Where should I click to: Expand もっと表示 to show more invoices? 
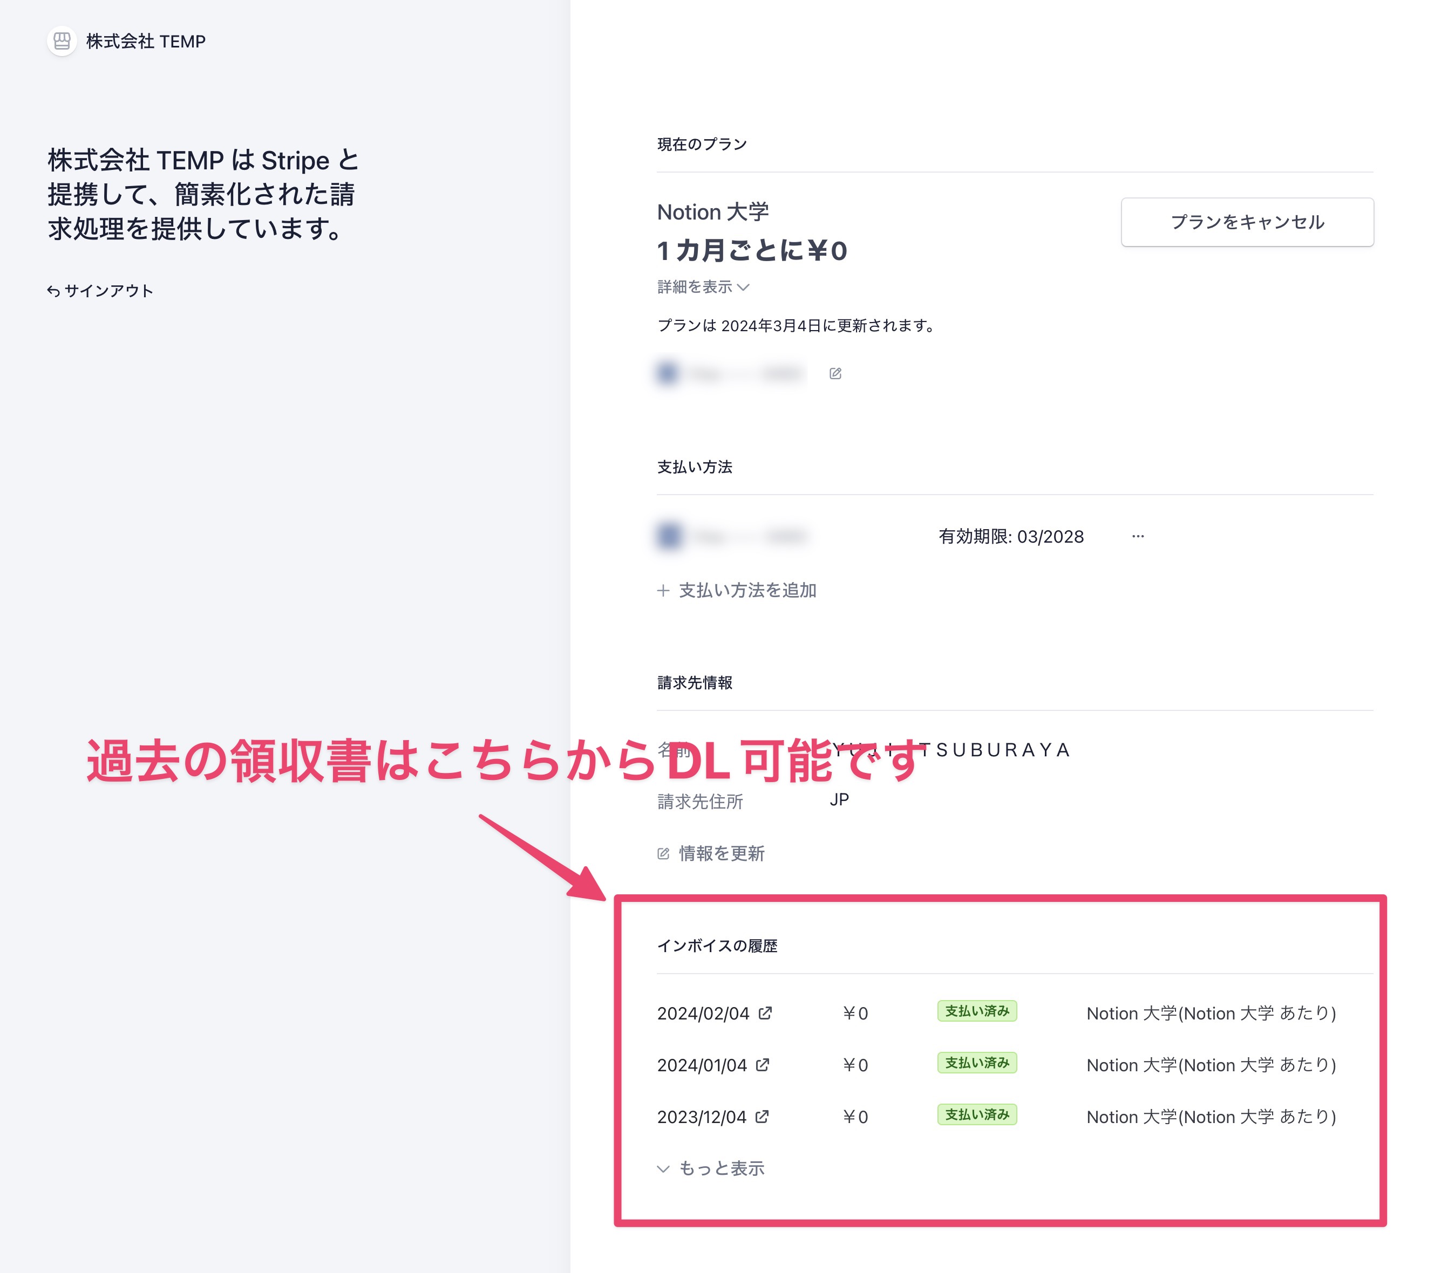[711, 1168]
